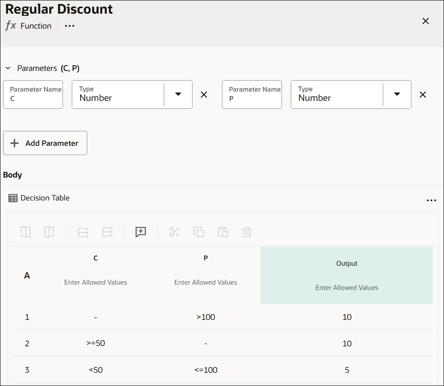Add a column to the left
Screen dimensions: 444x386
click(x=25, y=232)
